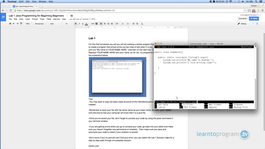Open the Docs Format menu
This screenshot has width=265, height=149.
coord(35,19)
